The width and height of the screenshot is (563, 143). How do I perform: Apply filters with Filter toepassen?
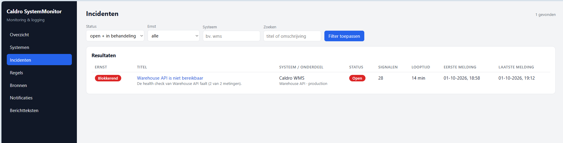pyautogui.click(x=344, y=36)
